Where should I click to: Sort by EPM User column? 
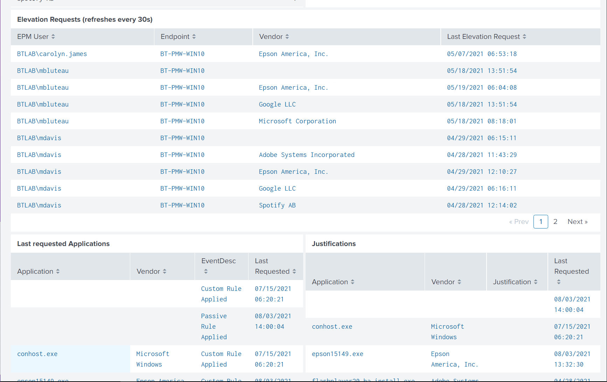[36, 36]
